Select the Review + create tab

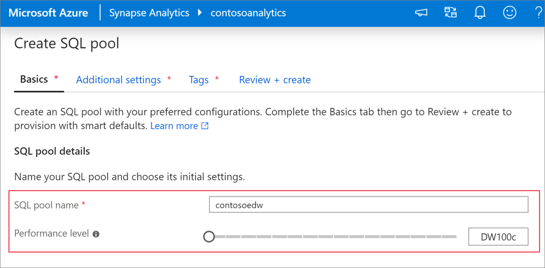274,80
